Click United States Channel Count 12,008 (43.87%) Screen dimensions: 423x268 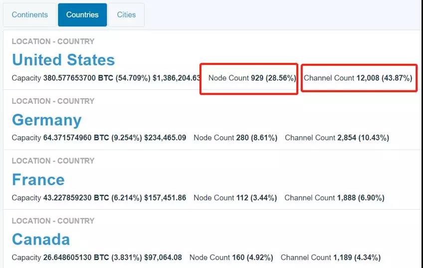click(358, 78)
